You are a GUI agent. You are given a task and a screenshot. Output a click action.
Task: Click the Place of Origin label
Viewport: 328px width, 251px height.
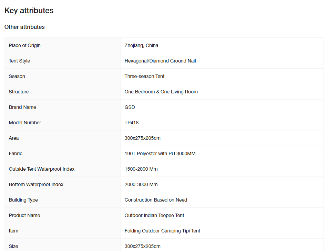(25, 45)
